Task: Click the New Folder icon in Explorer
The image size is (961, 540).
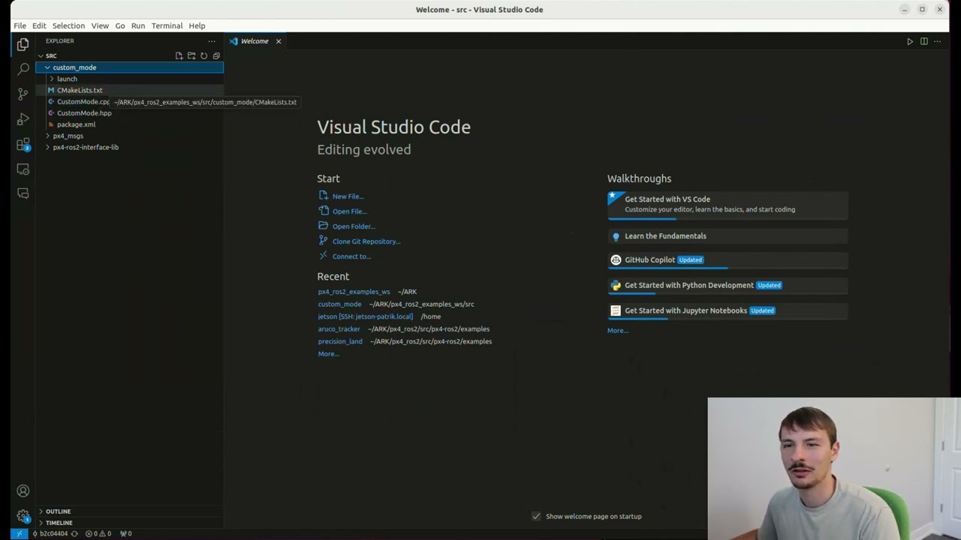Action: pos(191,56)
